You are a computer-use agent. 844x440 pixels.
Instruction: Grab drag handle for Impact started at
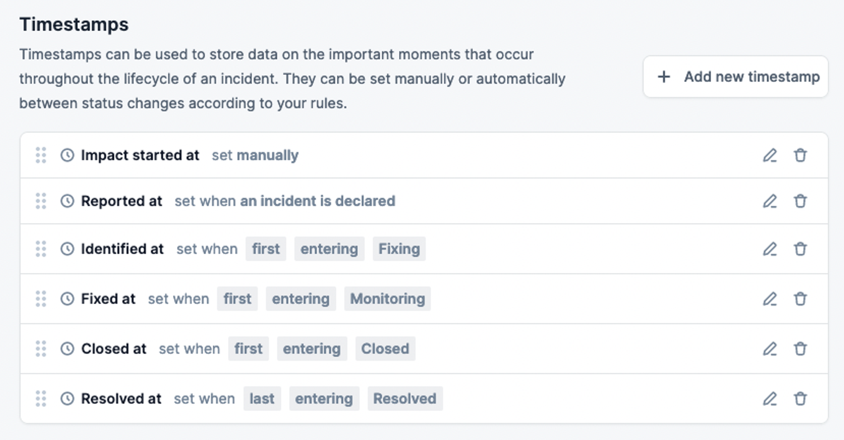[41, 155]
